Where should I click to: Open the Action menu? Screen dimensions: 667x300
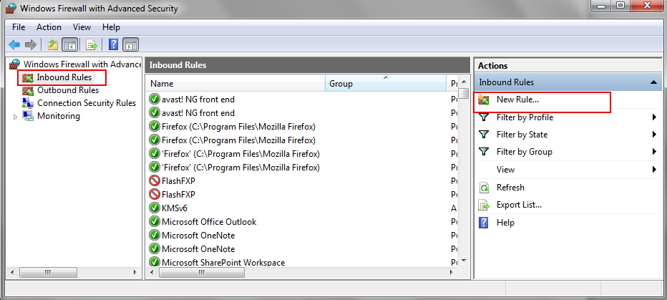[49, 26]
